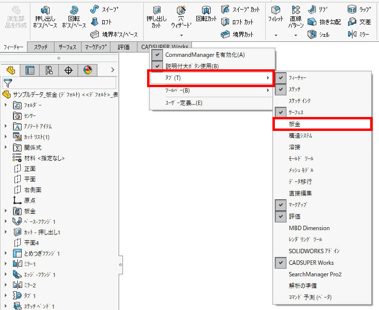Click the シェル shell tool icon

pyautogui.click(x=312, y=34)
